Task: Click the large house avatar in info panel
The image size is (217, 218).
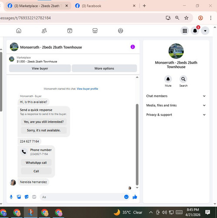Action: [176, 51]
